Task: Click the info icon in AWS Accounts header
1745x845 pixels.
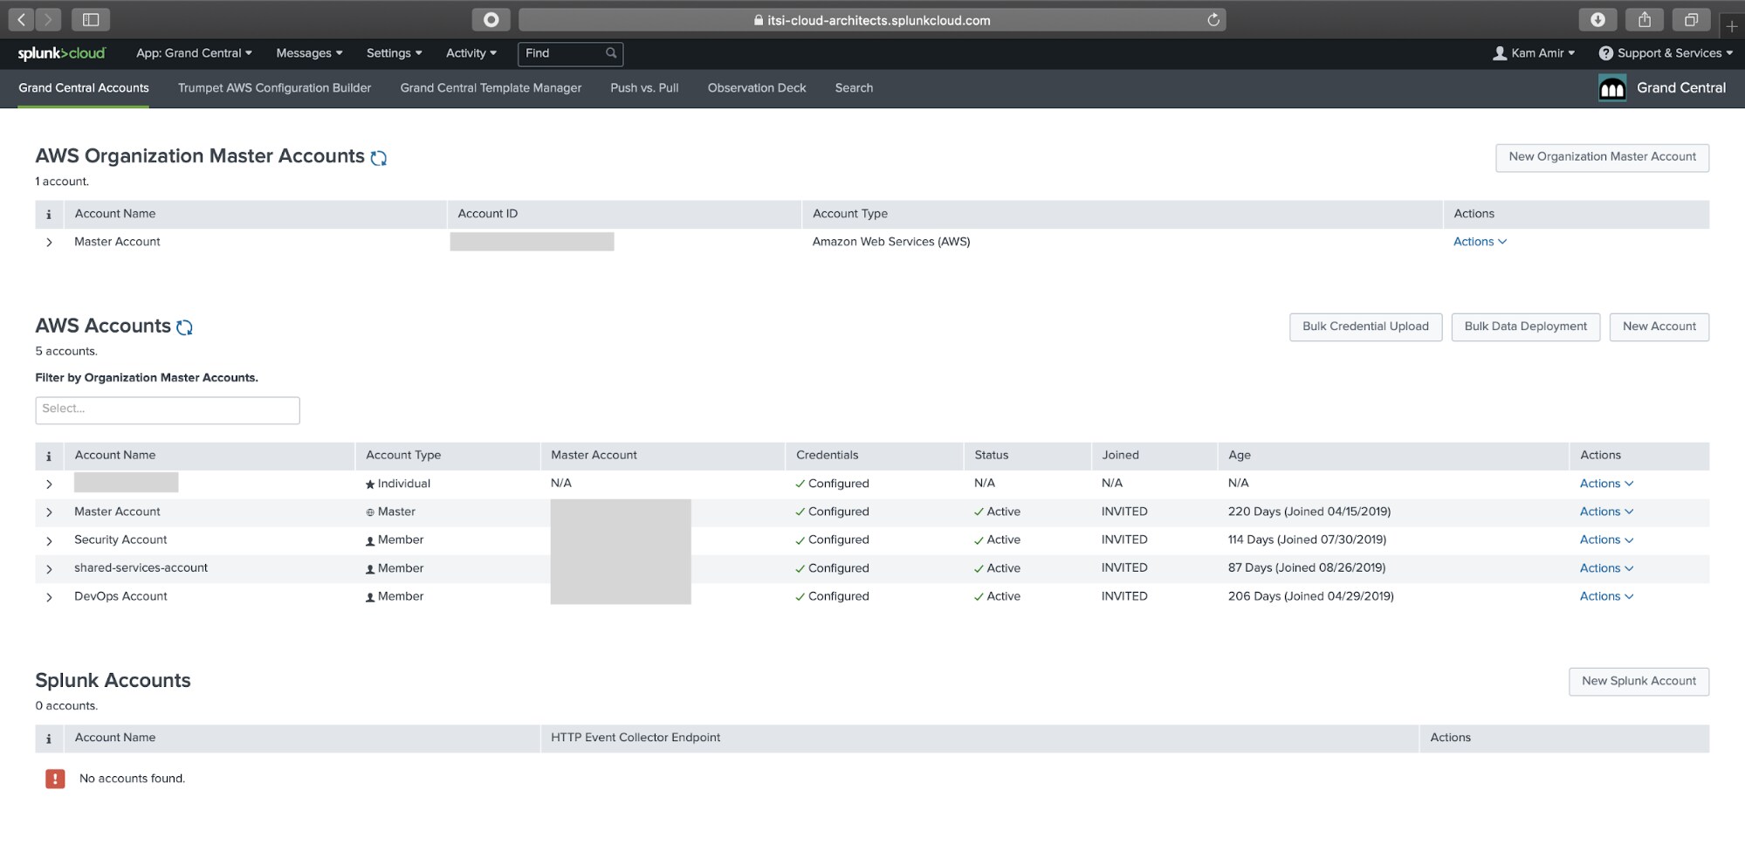Action: (49, 456)
